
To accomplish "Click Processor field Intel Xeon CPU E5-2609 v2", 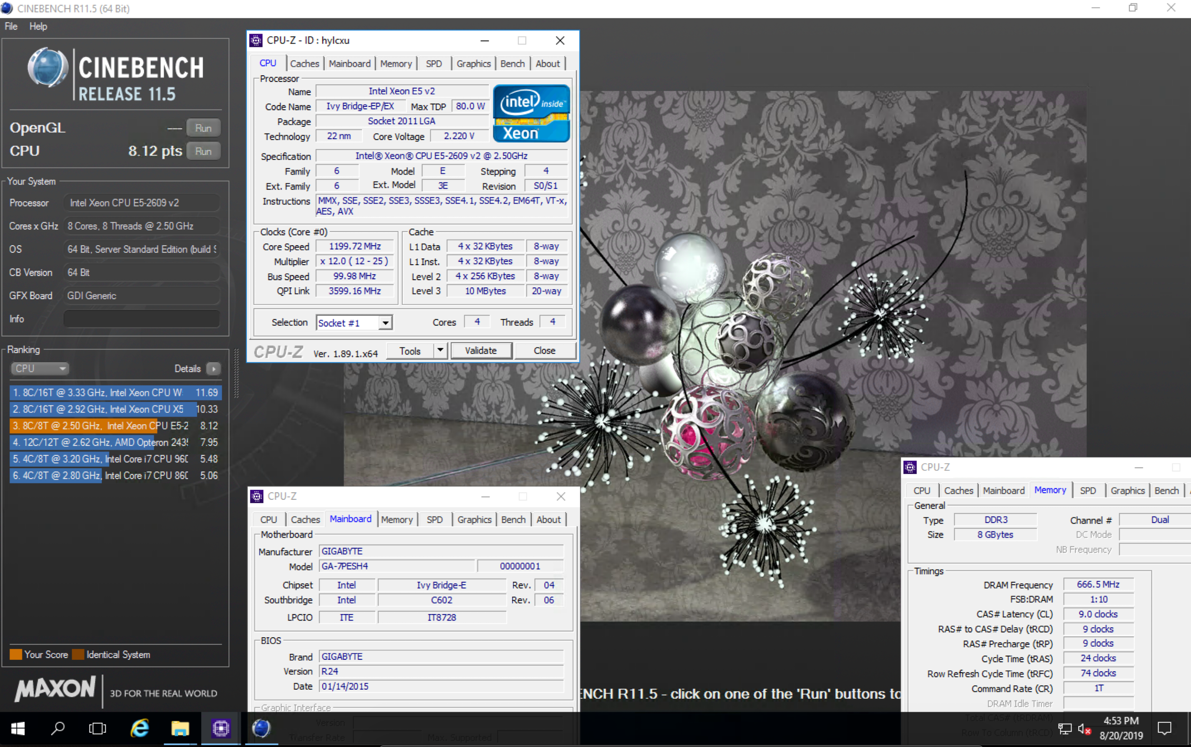I will click(x=141, y=203).
